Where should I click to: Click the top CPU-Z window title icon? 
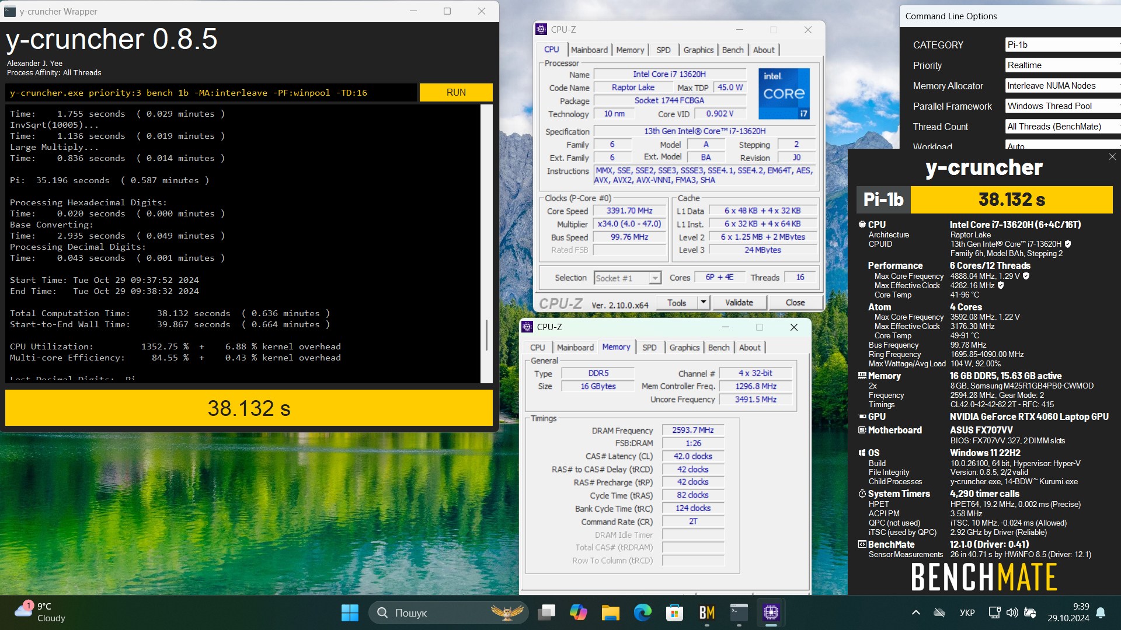541,29
